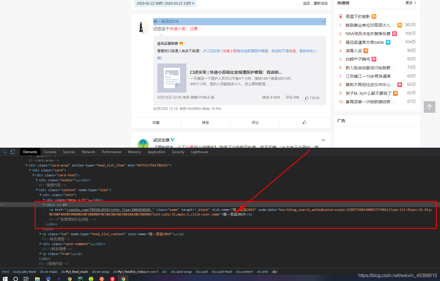
Task: Select div.info in the breadcrumb bar
Action: (x=263, y=272)
